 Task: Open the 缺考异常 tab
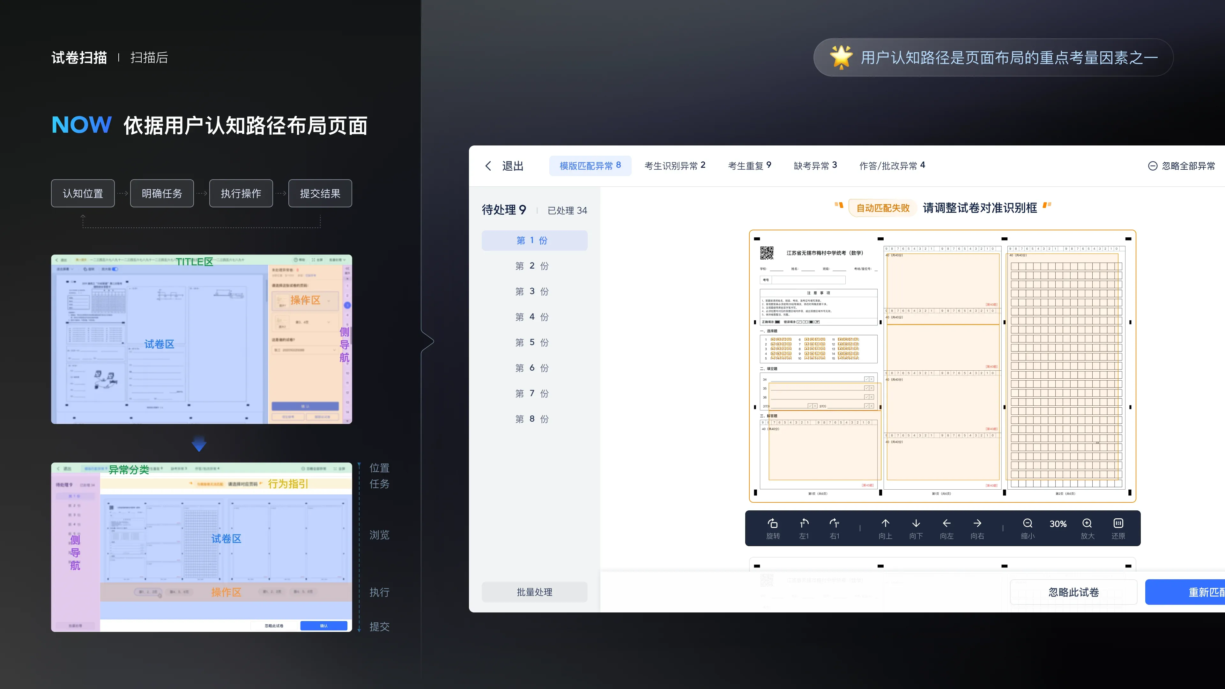tap(816, 166)
